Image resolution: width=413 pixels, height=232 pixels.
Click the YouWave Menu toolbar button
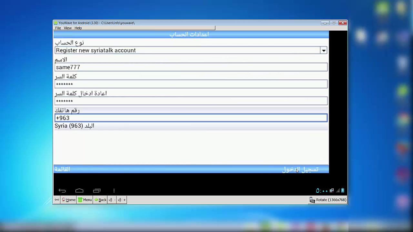(x=85, y=200)
